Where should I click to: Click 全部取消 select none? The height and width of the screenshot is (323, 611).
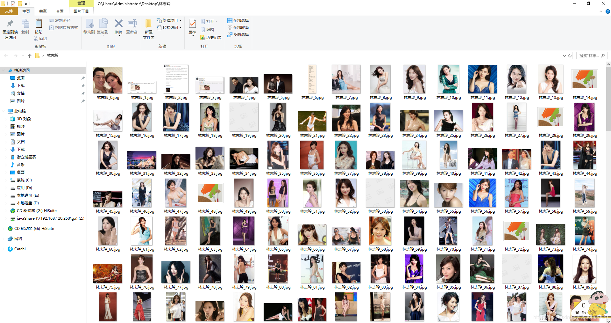pyautogui.click(x=238, y=28)
